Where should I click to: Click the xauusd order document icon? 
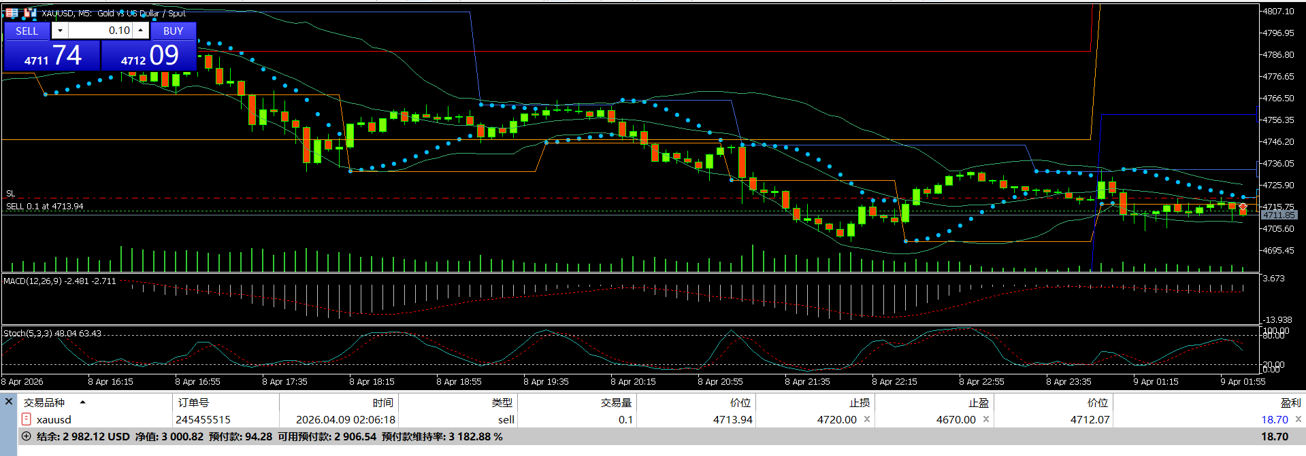click(27, 419)
